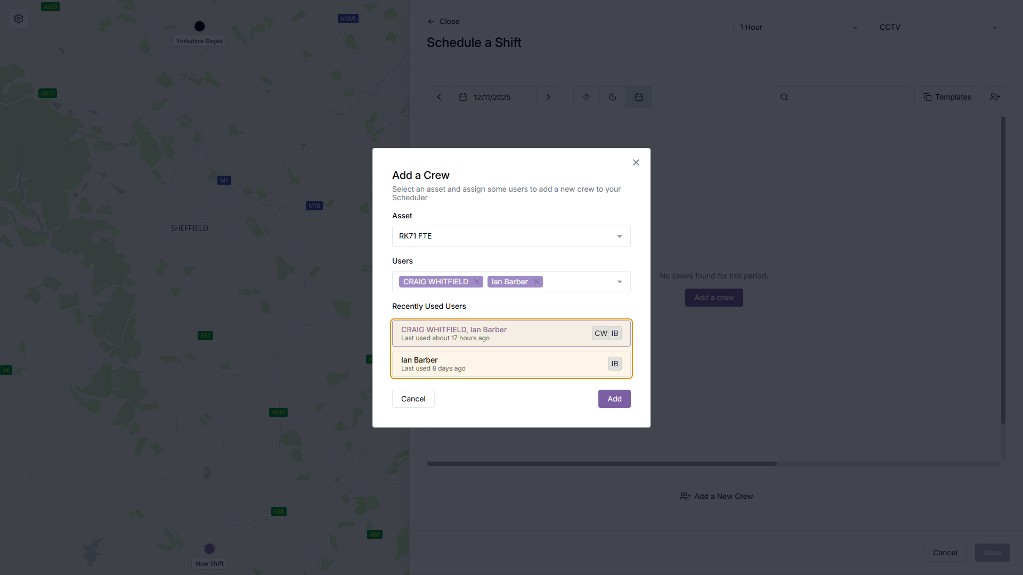This screenshot has width=1023, height=575.
Task: Remove CRAIG WHITFIELD from Users field
Action: click(477, 282)
